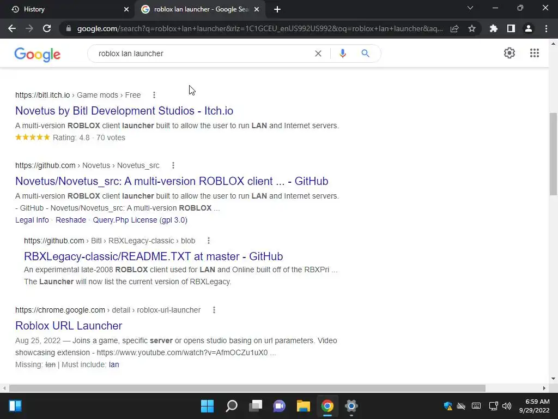Open Query.Php License (gpl 3.0) sitelink
The height and width of the screenshot is (419, 558).
point(140,220)
